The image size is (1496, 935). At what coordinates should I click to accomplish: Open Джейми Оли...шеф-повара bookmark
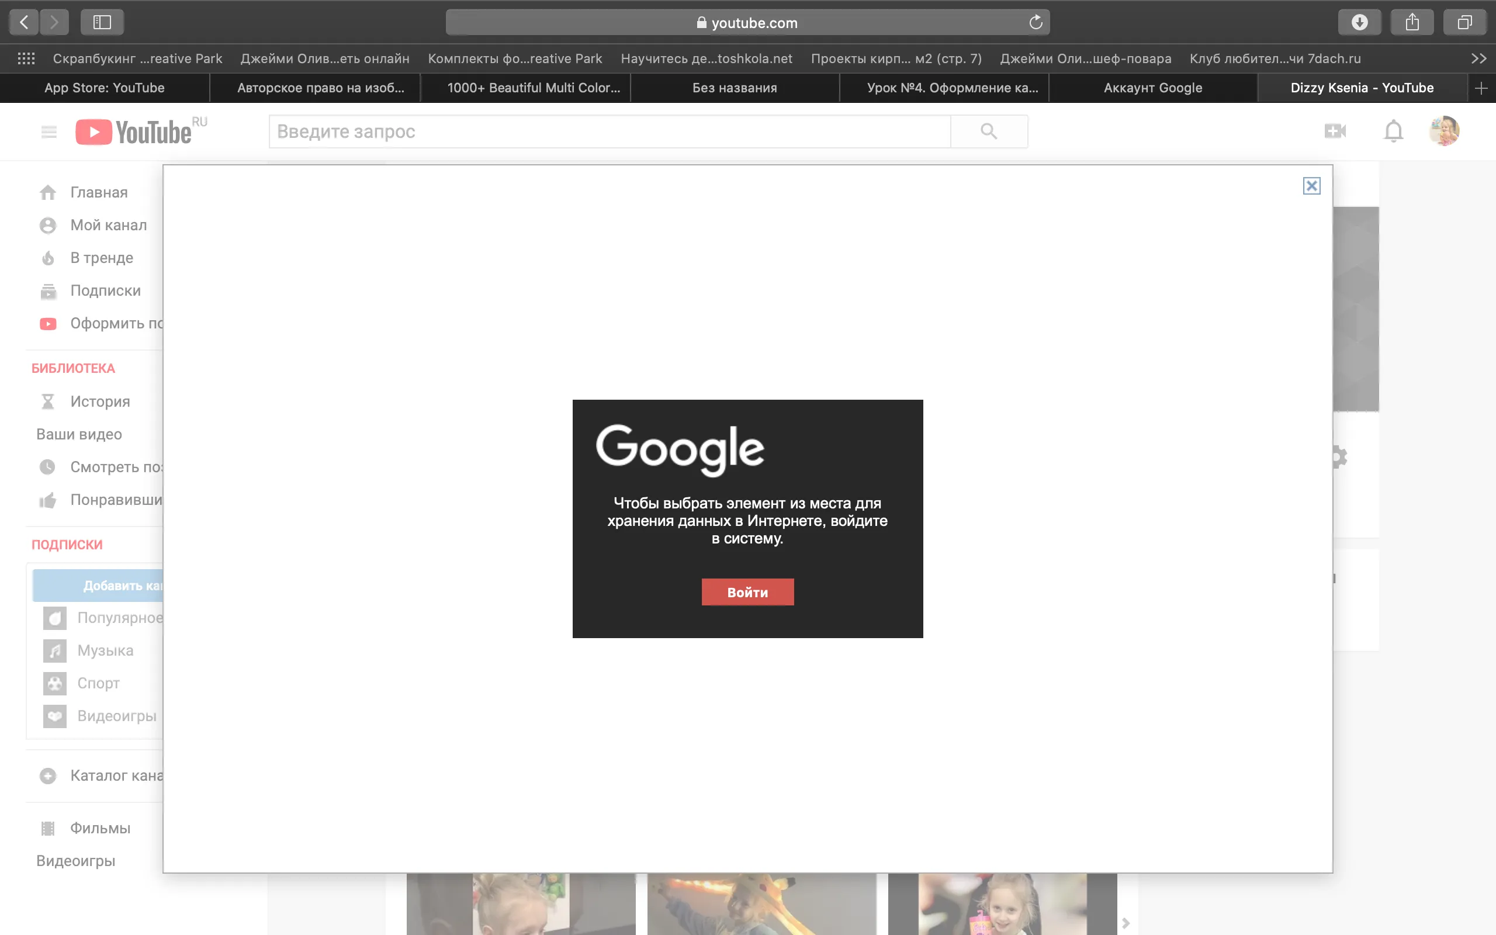pyautogui.click(x=1086, y=58)
